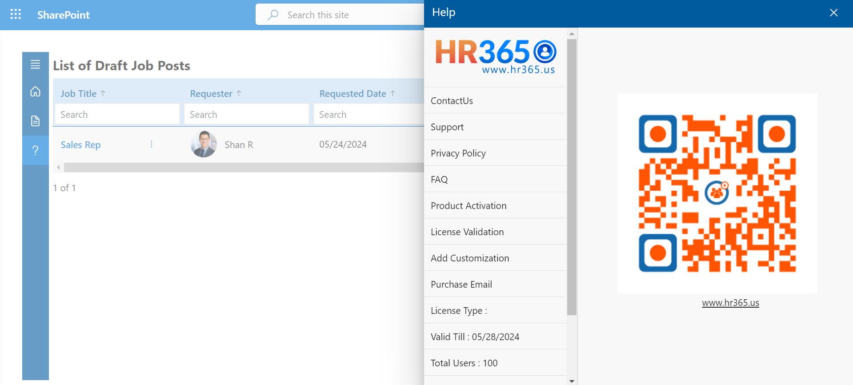Open the documents page icon in sidebar

click(36, 120)
